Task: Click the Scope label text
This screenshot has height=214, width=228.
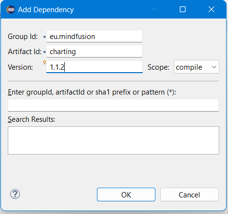Action: [158, 67]
